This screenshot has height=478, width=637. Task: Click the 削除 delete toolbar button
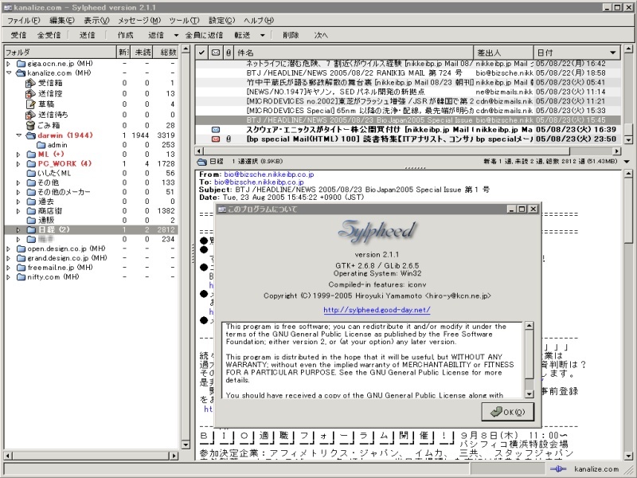pyautogui.click(x=291, y=35)
